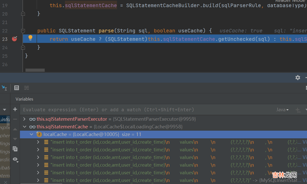Collapse the parse method fold marker on line 22
The image size is (307, 184).
pyautogui.click(x=23, y=31)
